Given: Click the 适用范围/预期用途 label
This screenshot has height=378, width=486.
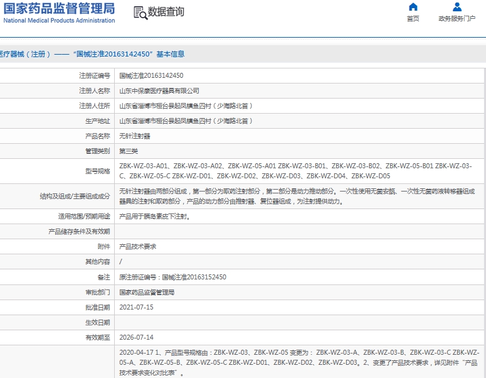Looking at the screenshot, I should (84, 217).
